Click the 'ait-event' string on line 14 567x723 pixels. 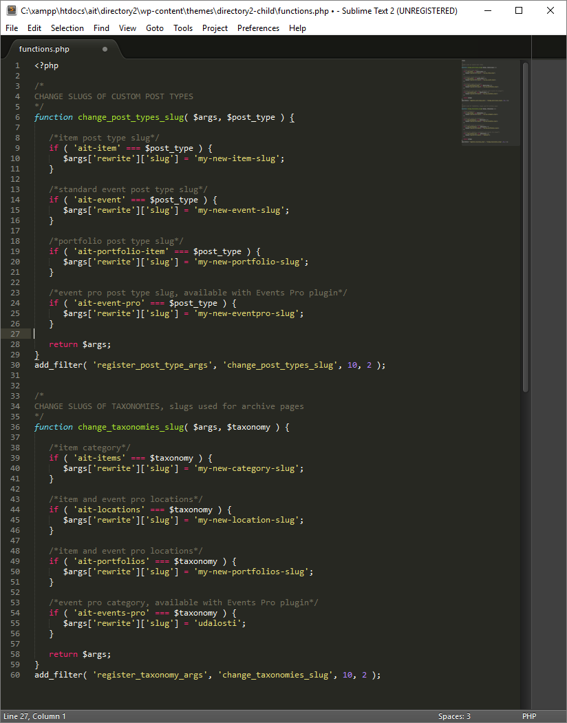(100, 200)
